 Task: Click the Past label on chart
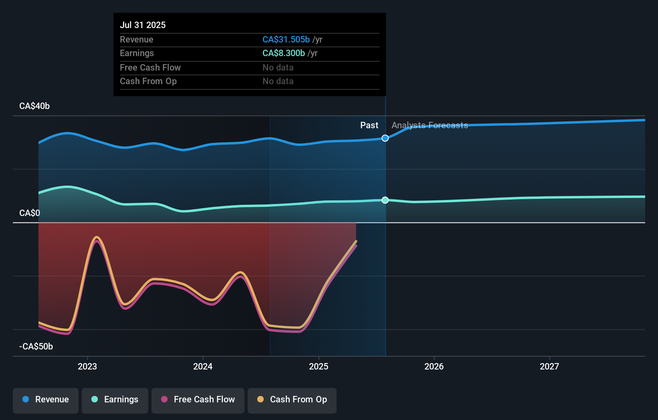[x=369, y=125]
